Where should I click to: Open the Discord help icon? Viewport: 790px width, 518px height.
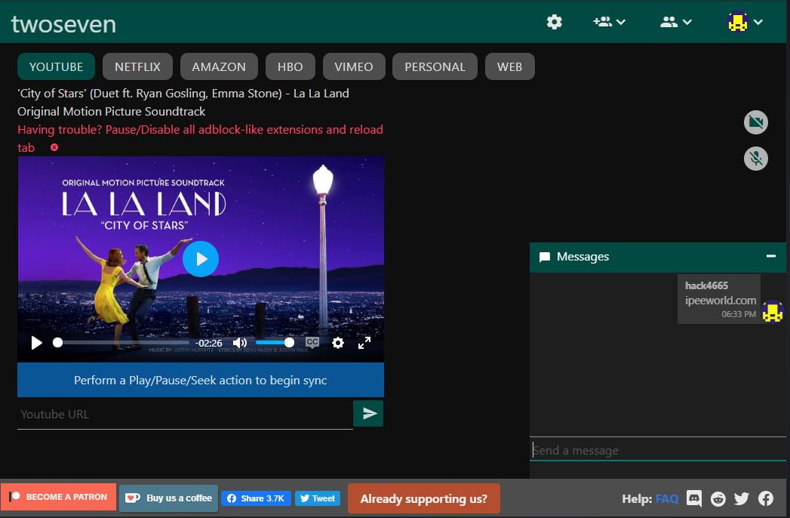(693, 498)
